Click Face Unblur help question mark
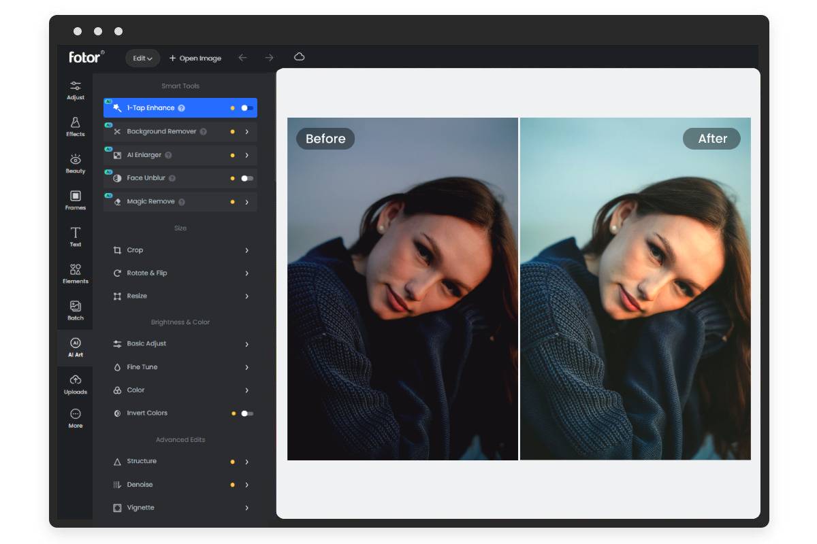Screen dimensions: 817x544 172,178
